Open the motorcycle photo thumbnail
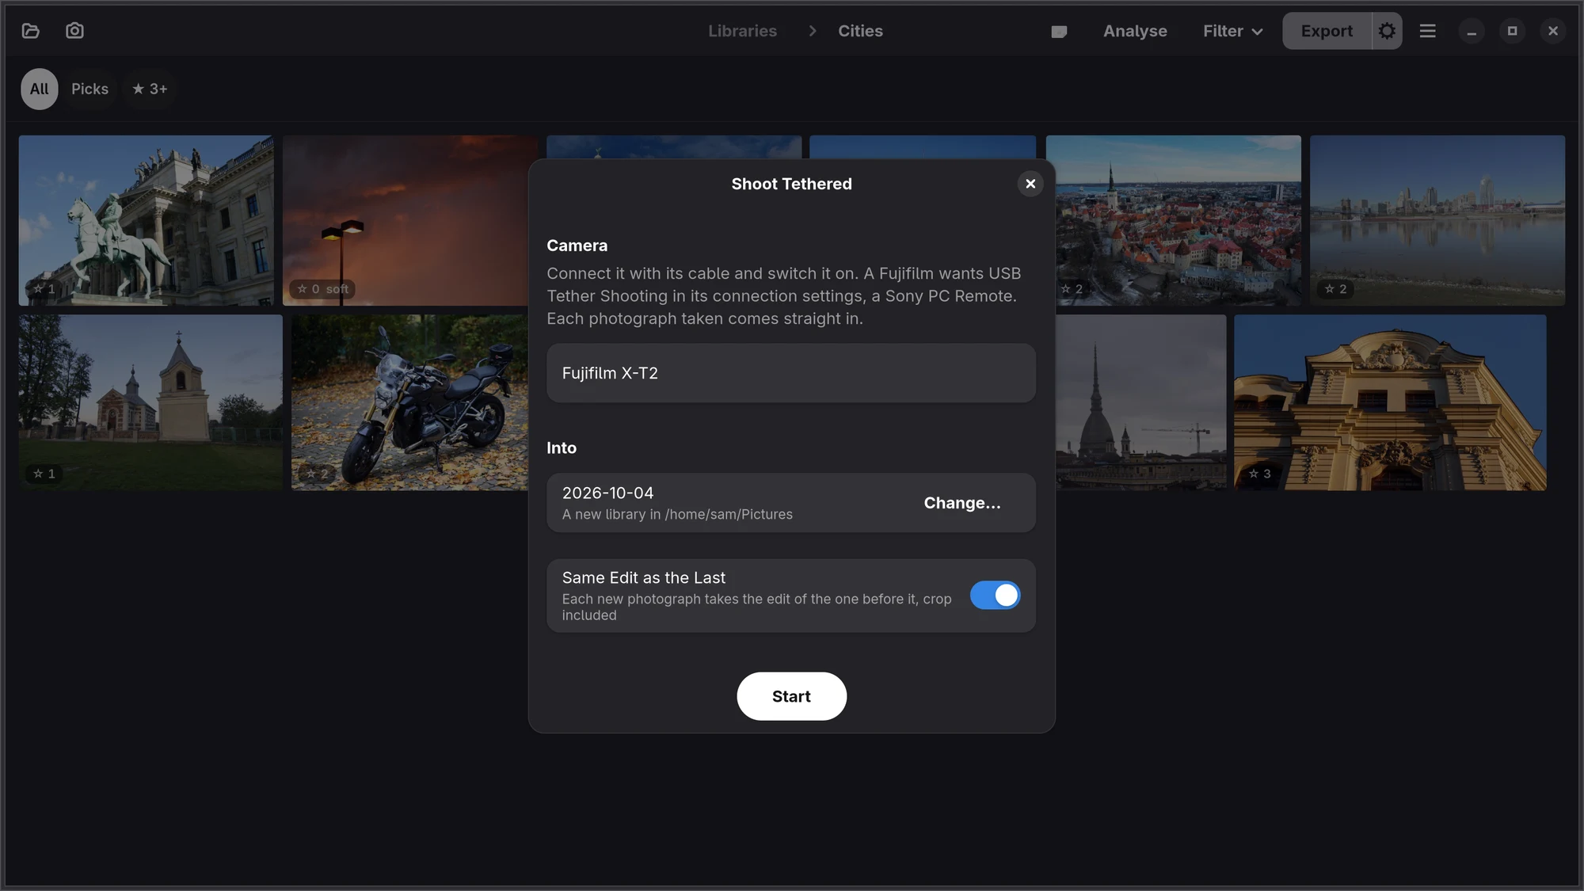Screen dimensions: 1584x891 (x=409, y=402)
